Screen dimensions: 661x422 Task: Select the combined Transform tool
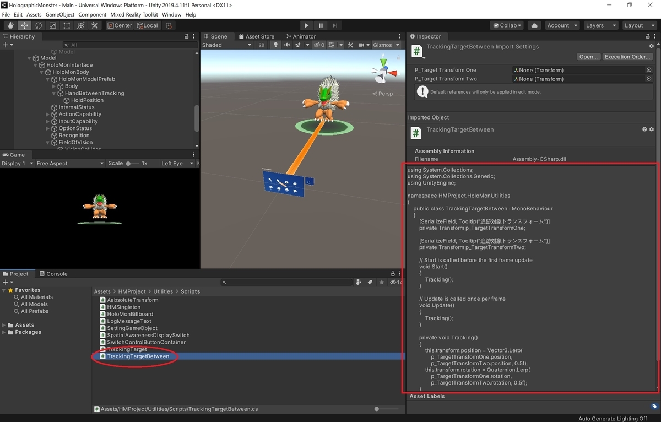80,25
